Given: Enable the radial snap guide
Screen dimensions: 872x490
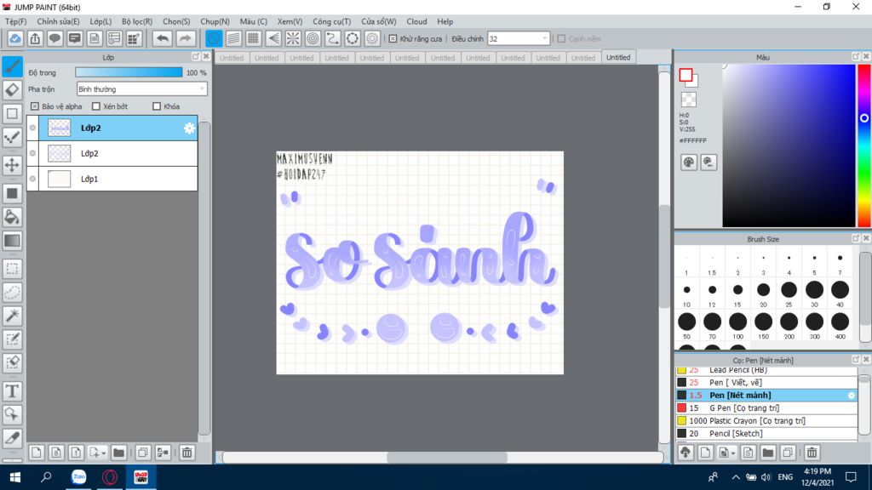Looking at the screenshot, I should (x=293, y=38).
